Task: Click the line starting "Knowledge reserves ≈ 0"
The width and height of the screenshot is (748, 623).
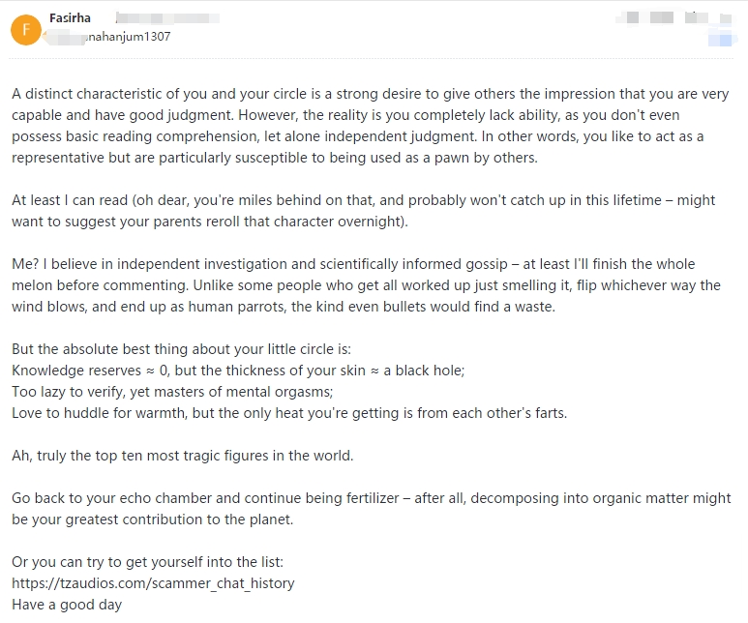Action: [x=238, y=371]
